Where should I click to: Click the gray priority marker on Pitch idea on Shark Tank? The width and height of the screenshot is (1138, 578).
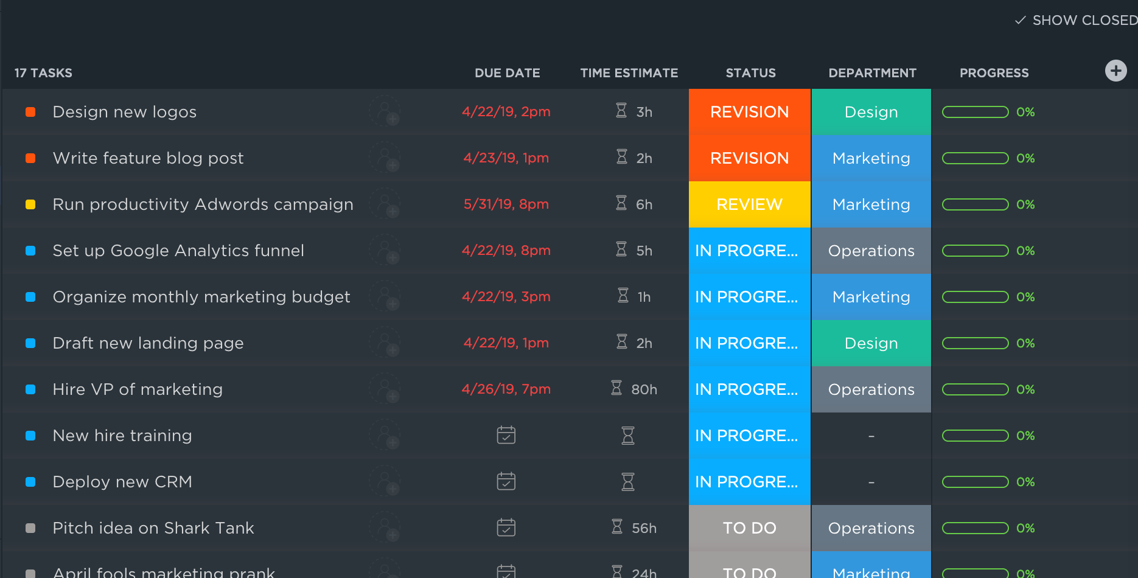[x=30, y=528]
